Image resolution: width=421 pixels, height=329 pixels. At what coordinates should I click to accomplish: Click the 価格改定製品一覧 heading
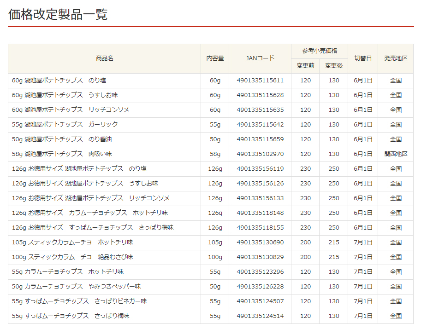pyautogui.click(x=58, y=14)
